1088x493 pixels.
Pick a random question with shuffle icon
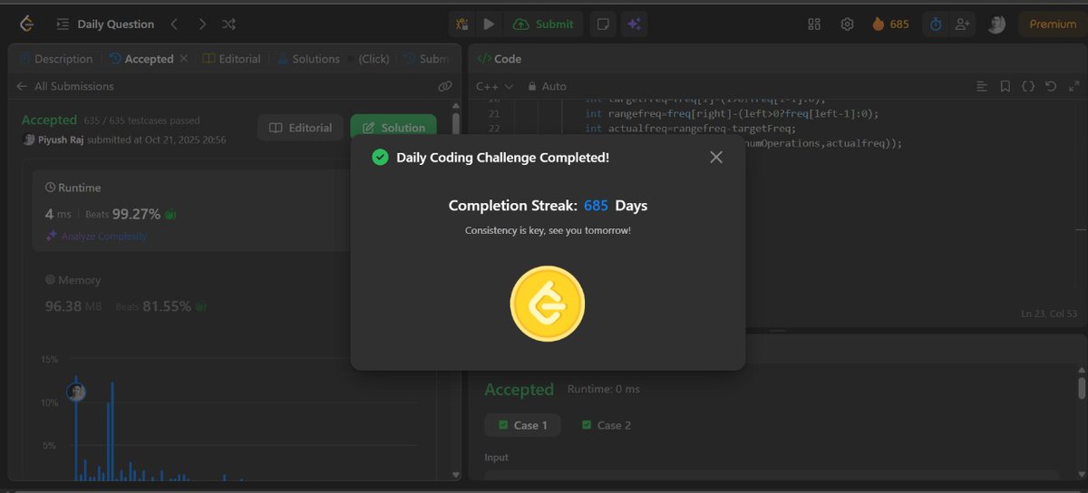tap(229, 24)
